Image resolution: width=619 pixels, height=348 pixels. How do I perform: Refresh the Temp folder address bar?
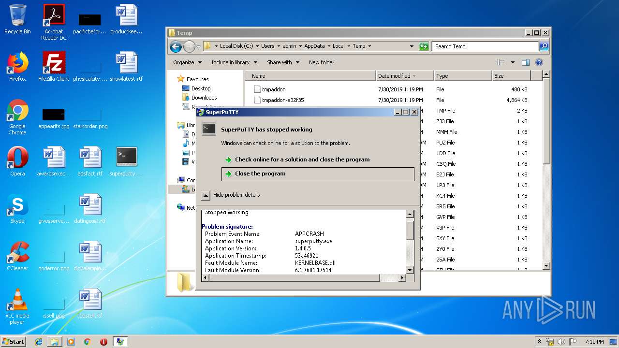[424, 46]
